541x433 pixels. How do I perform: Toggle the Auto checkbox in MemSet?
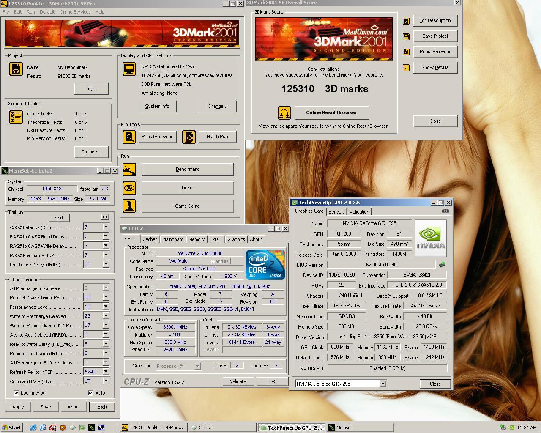[90, 393]
